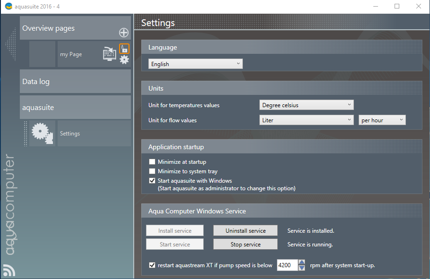
Task: Click the Install service button
Action: [x=175, y=230]
